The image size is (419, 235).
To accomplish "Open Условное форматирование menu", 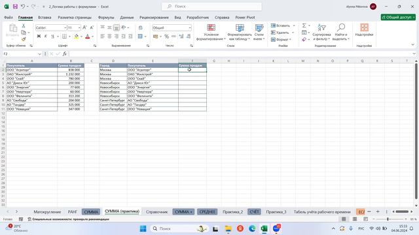I will coord(211,32).
